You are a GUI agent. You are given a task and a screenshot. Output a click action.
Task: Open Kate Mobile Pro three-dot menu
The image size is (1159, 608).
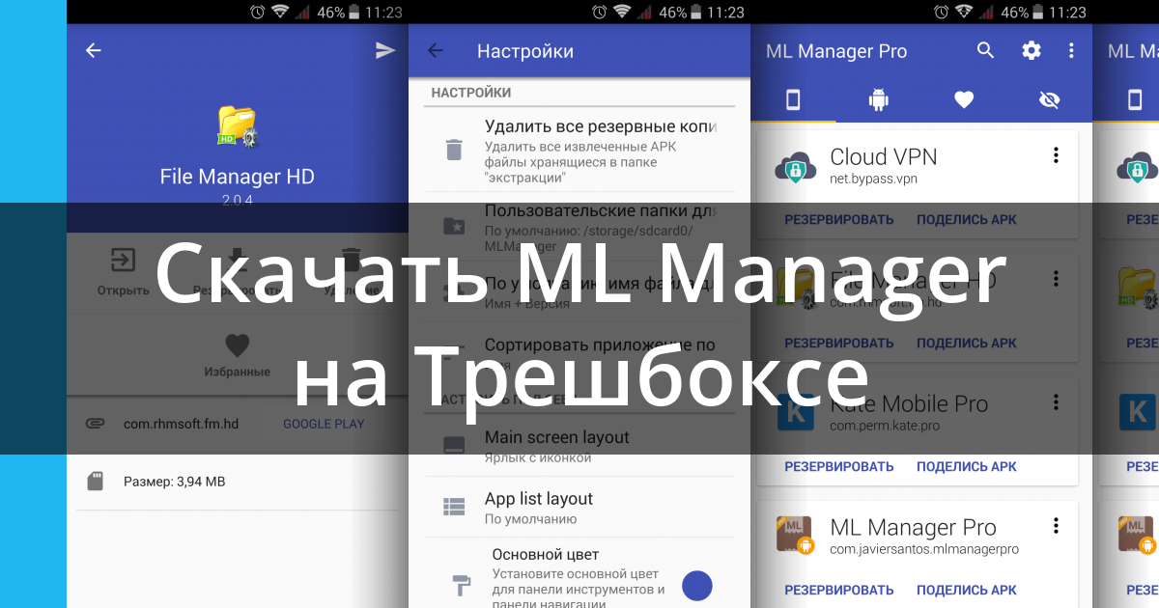pyautogui.click(x=1056, y=402)
